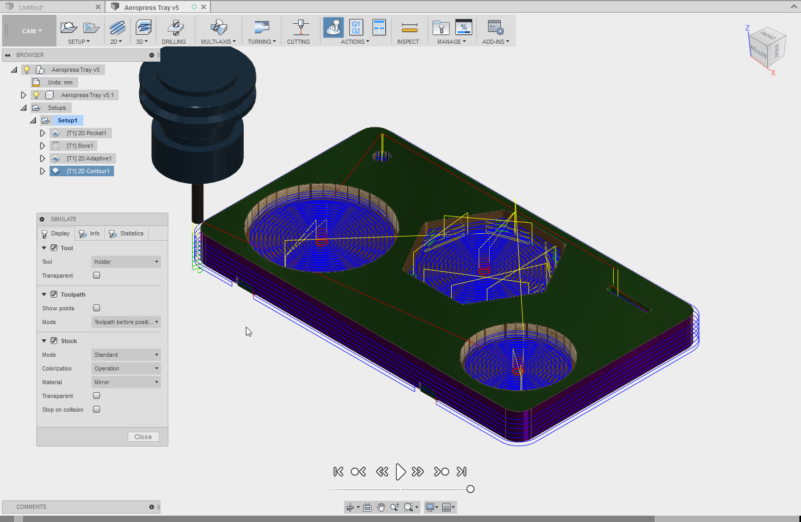Toggle lightbulb visibility for Aeropress Tray v5:1
Viewport: 801px width, 522px height.
(36, 95)
